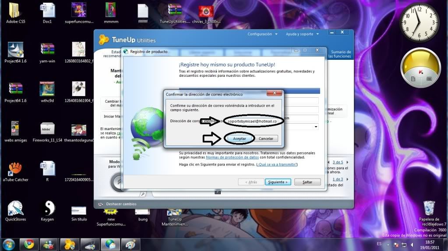Open the Sumario de las funciones tab
This screenshot has width=448, height=251.
339,54
